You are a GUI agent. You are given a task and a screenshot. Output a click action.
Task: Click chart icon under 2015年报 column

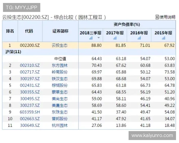(163, 38)
